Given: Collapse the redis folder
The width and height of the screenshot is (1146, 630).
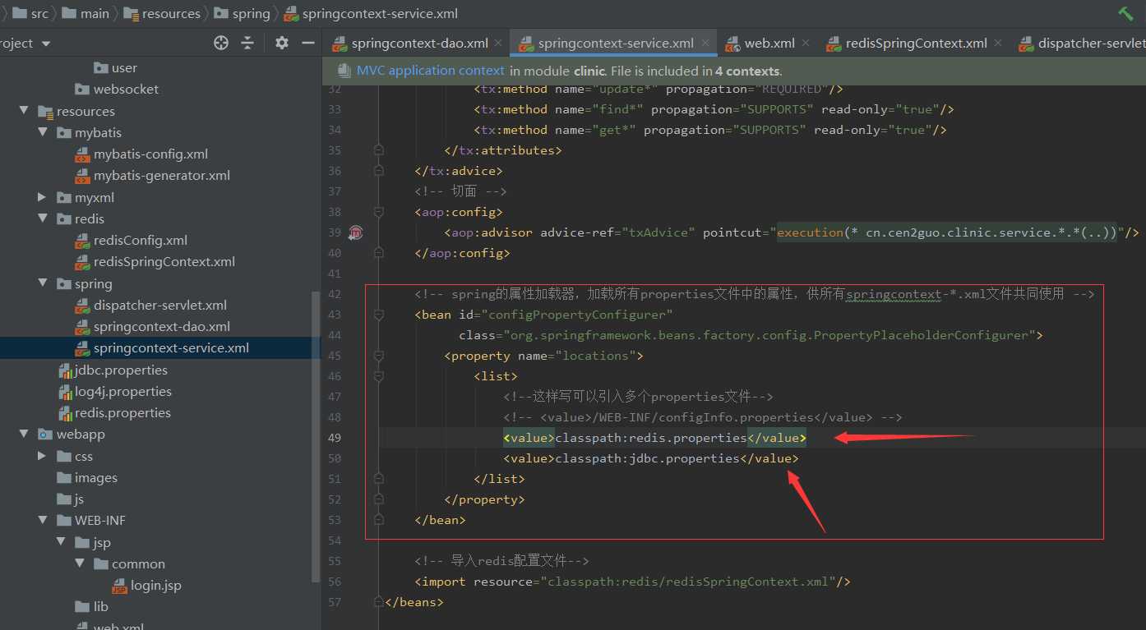Looking at the screenshot, I should pos(42,218).
